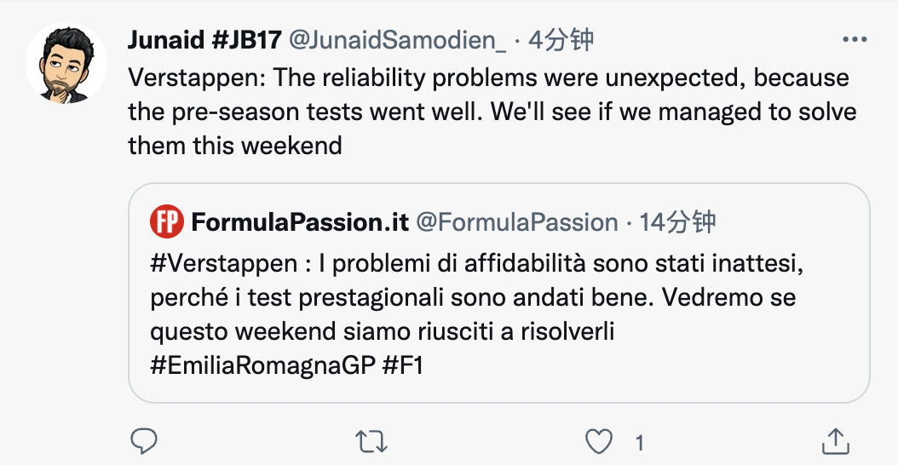Open the three-dot more options menu

point(854,39)
